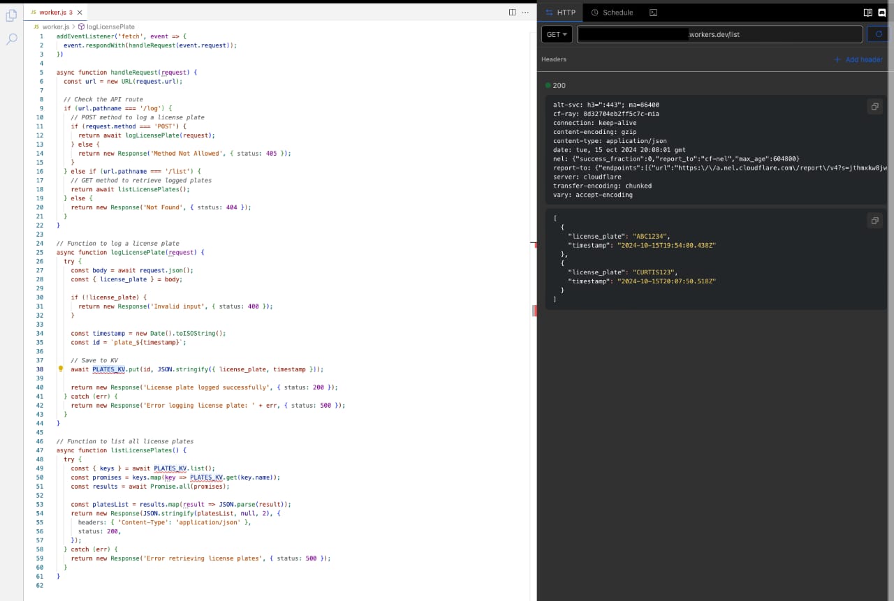Viewport: 894px width, 601px height.
Task: Click line number 47 in the gutter
Action: tap(40, 451)
